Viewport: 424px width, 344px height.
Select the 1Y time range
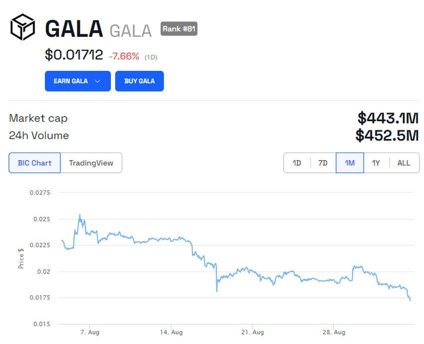point(376,163)
